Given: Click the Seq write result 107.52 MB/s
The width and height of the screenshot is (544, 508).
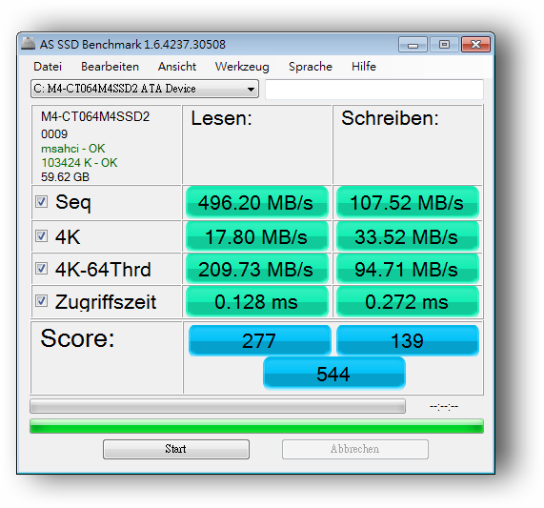Looking at the screenshot, I should (408, 203).
